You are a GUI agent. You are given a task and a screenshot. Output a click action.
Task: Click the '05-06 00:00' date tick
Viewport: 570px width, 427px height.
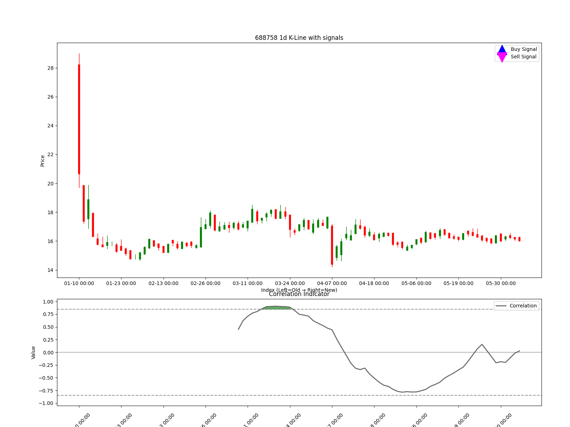416,283
